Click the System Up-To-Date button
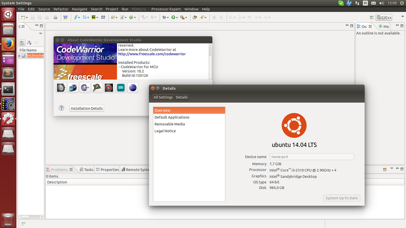This screenshot has width=406, height=228. point(341,198)
